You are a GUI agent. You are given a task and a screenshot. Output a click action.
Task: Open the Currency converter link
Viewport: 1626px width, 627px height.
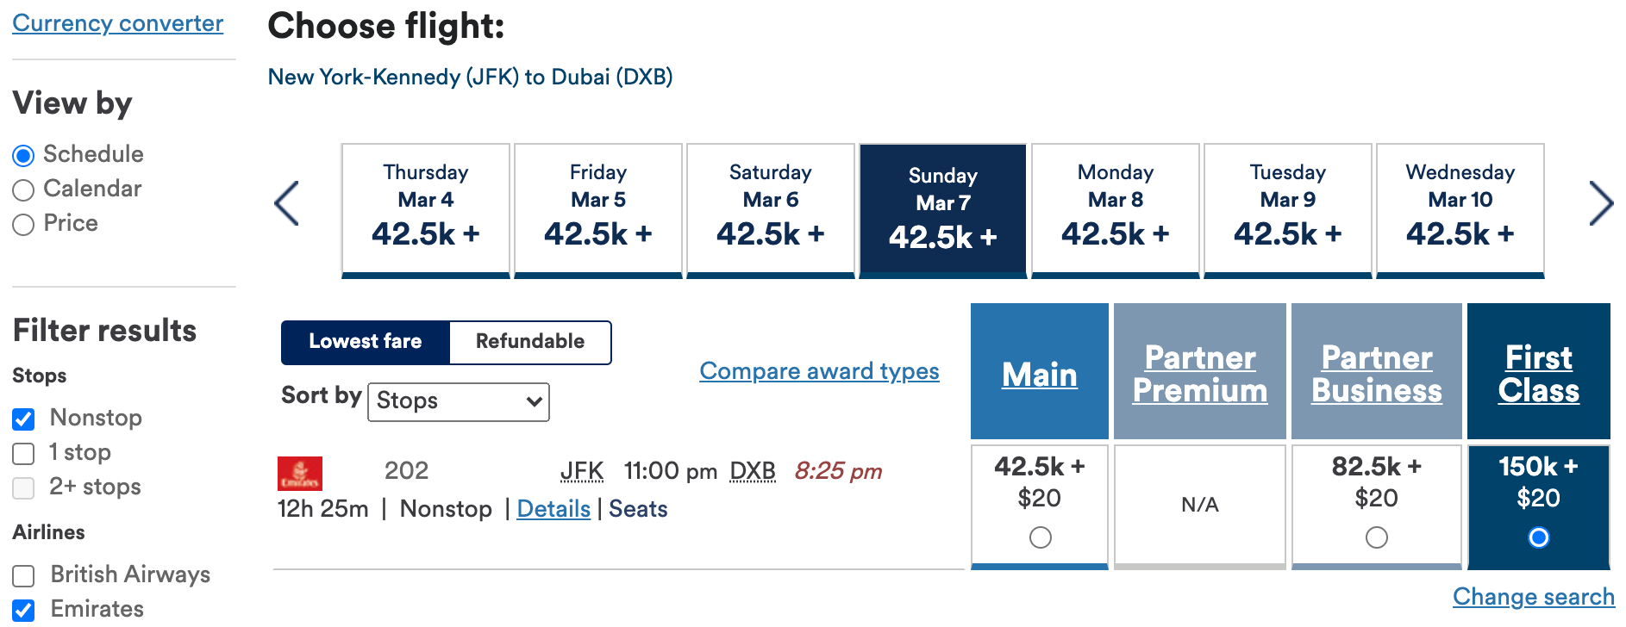pyautogui.click(x=118, y=23)
